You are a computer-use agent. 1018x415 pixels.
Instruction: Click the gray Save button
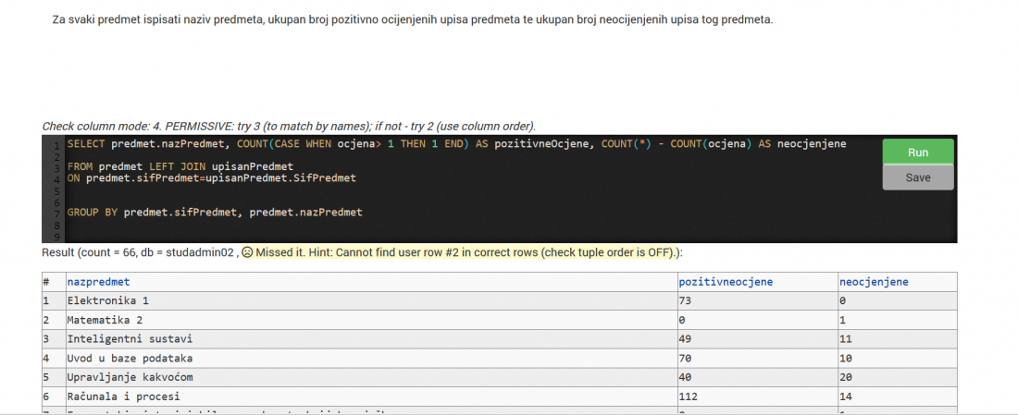[x=918, y=177]
